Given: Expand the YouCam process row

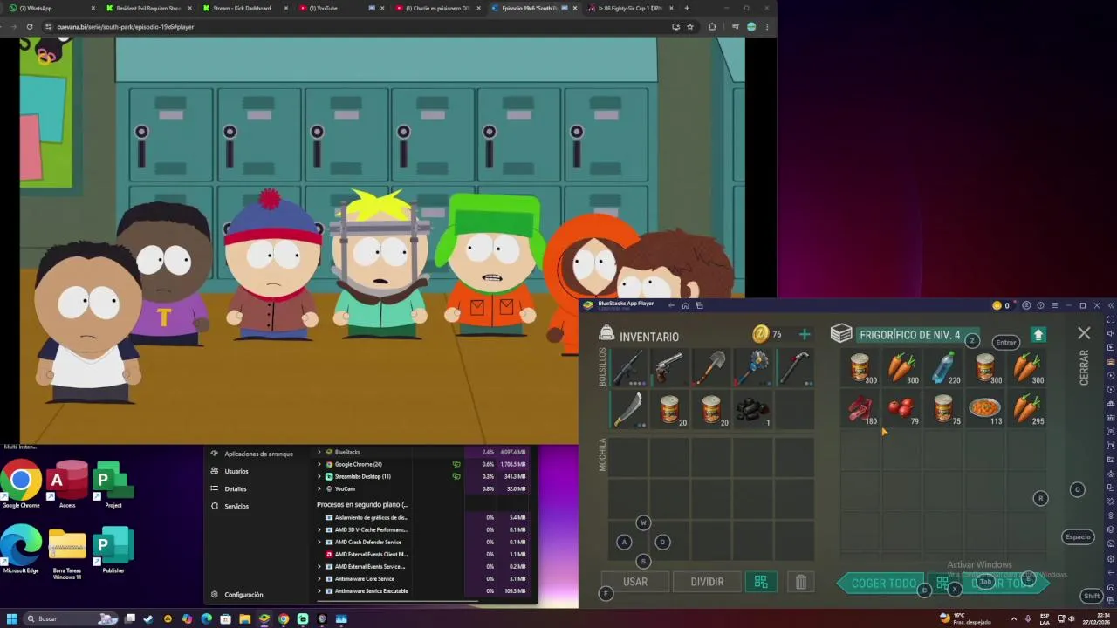Looking at the screenshot, I should (x=319, y=488).
